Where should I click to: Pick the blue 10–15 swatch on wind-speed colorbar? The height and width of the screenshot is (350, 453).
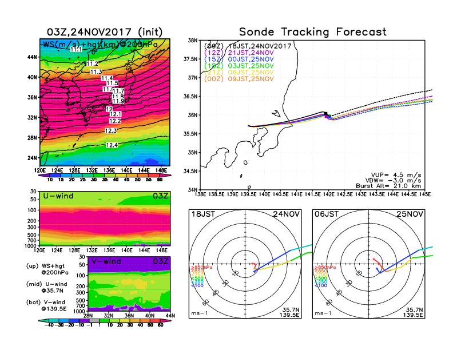pos(55,176)
